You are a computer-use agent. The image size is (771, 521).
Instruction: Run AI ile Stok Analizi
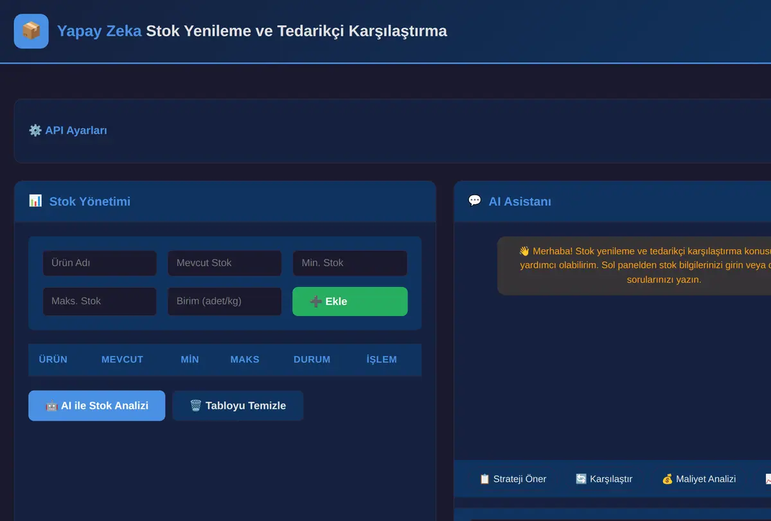[96, 405]
